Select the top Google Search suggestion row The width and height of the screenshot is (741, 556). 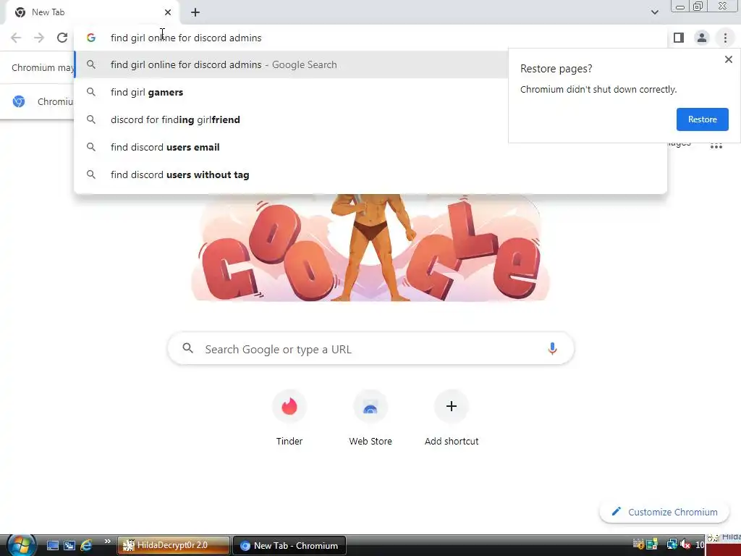(291, 64)
